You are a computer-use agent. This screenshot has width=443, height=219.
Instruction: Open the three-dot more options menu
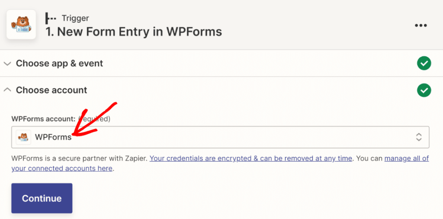[421, 26]
